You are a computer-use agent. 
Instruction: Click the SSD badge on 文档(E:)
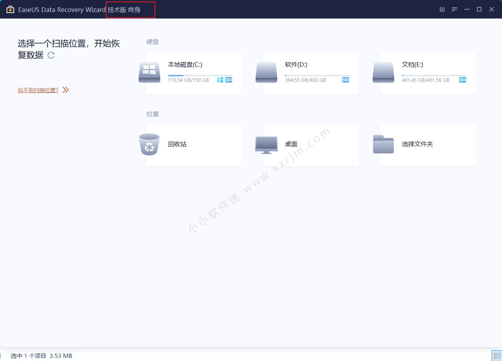(463, 80)
